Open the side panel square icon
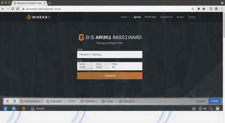The image size is (225, 123). click(x=211, y=9)
